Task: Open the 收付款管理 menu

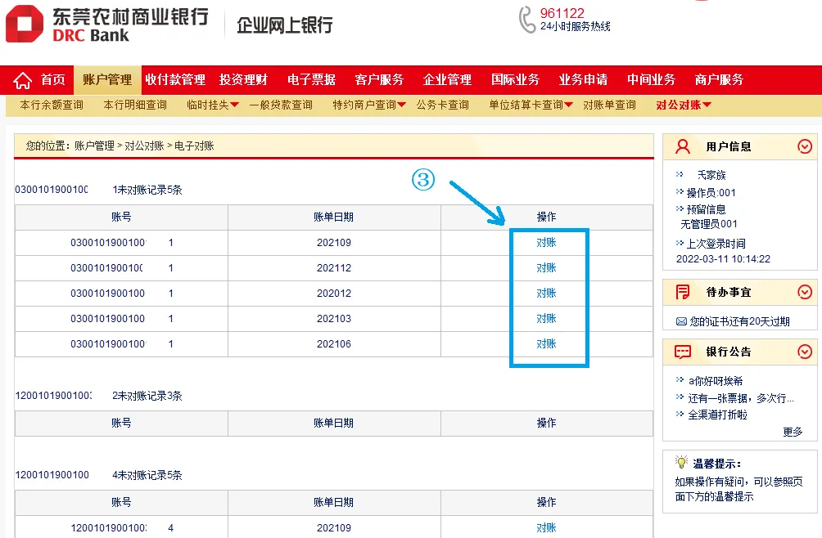Action: point(176,79)
